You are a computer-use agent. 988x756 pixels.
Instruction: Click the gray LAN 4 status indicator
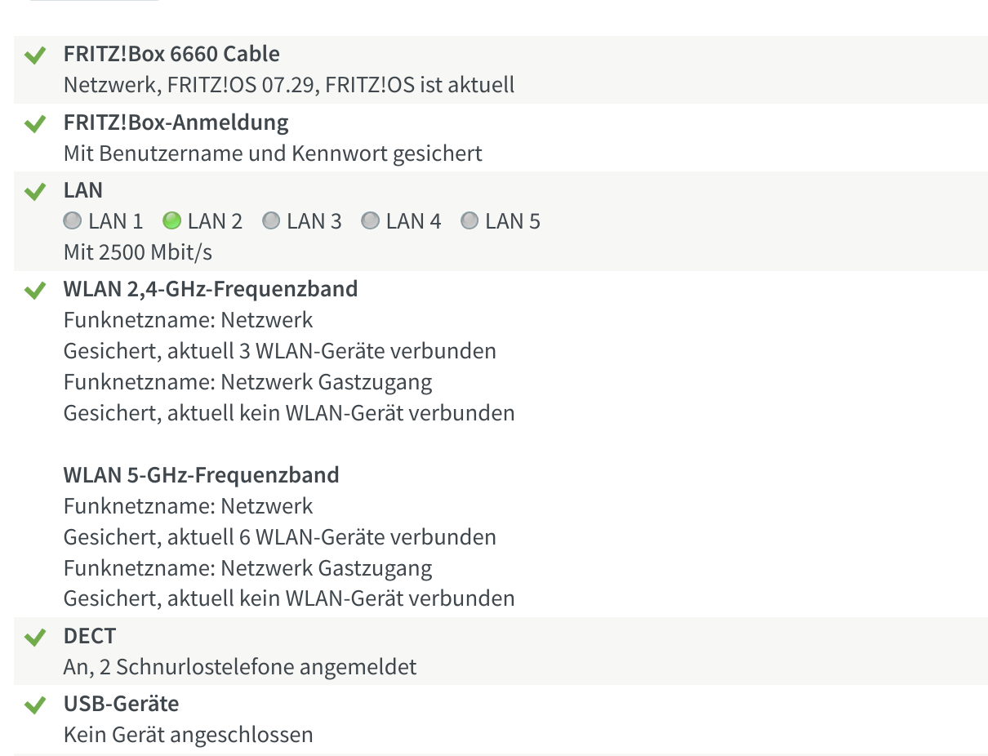[x=370, y=221]
